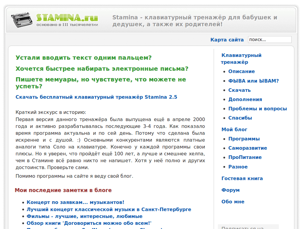Open the ФЫВА или ЫВАМ? page
Viewport: 306px width, 229px height.
(253, 81)
